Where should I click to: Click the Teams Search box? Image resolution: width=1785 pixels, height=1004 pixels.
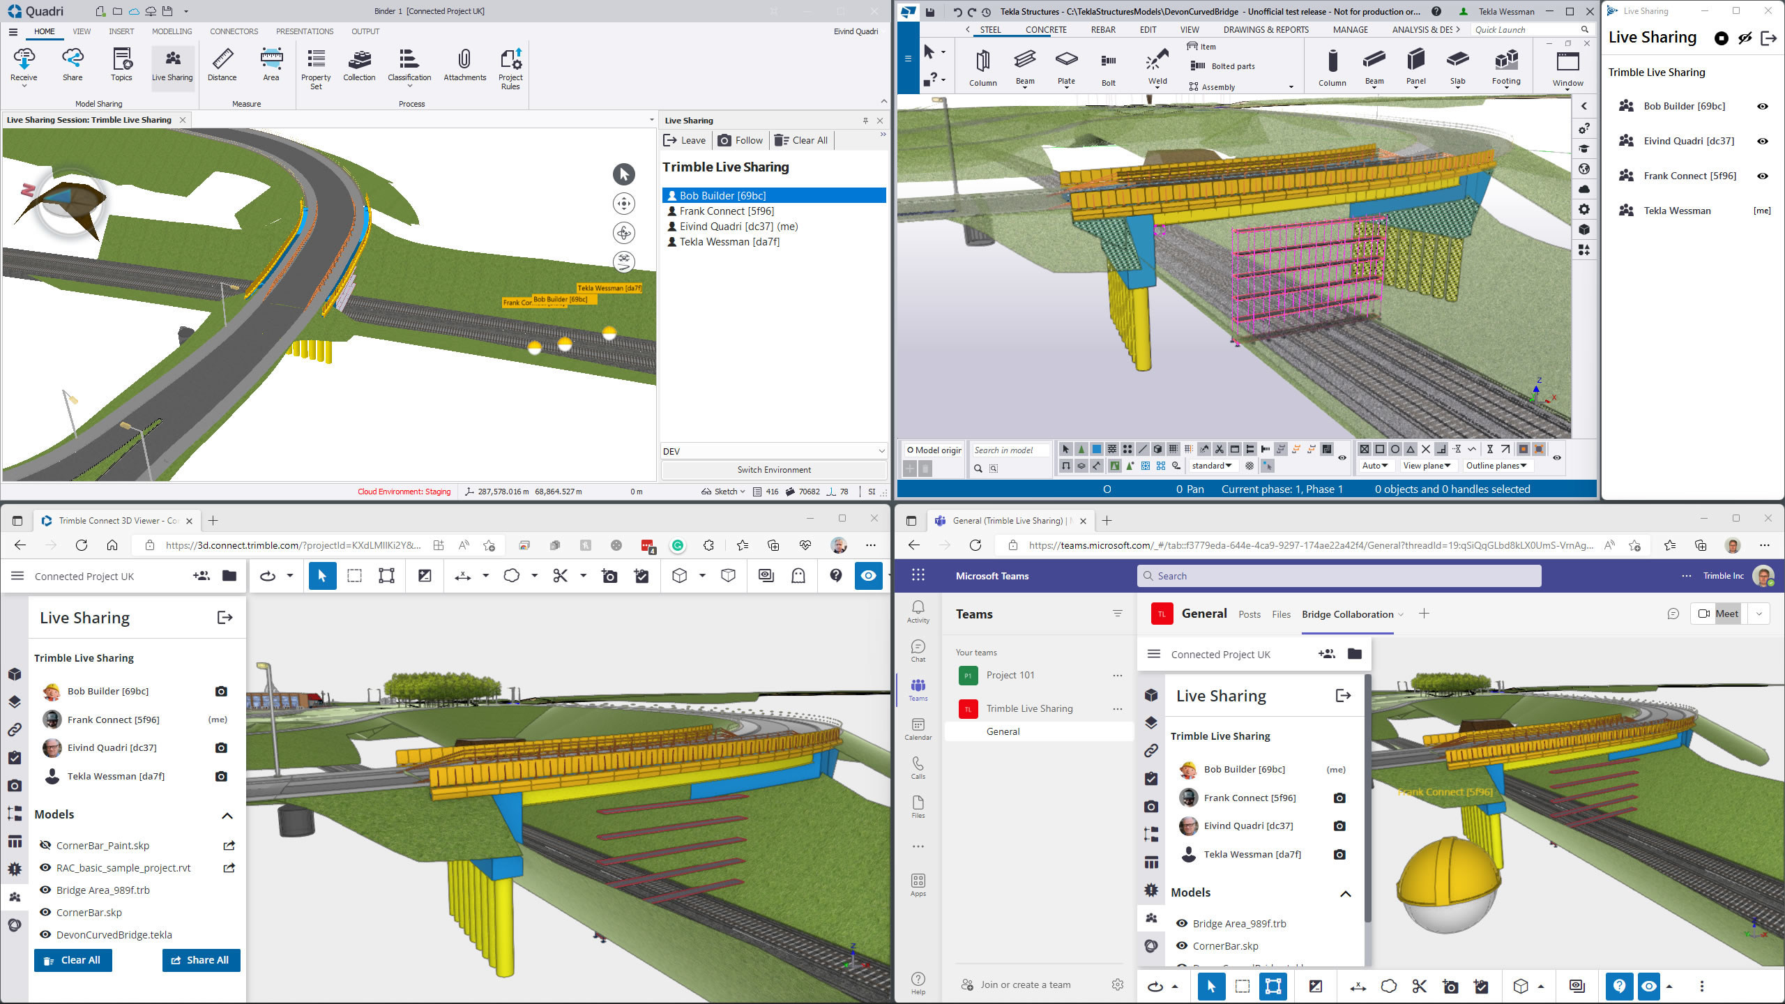point(1338,576)
